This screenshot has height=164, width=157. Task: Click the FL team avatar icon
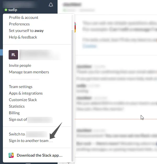[x=13, y=55]
